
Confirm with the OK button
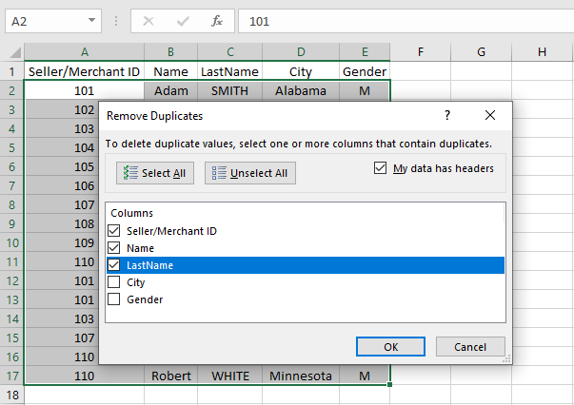coord(390,346)
